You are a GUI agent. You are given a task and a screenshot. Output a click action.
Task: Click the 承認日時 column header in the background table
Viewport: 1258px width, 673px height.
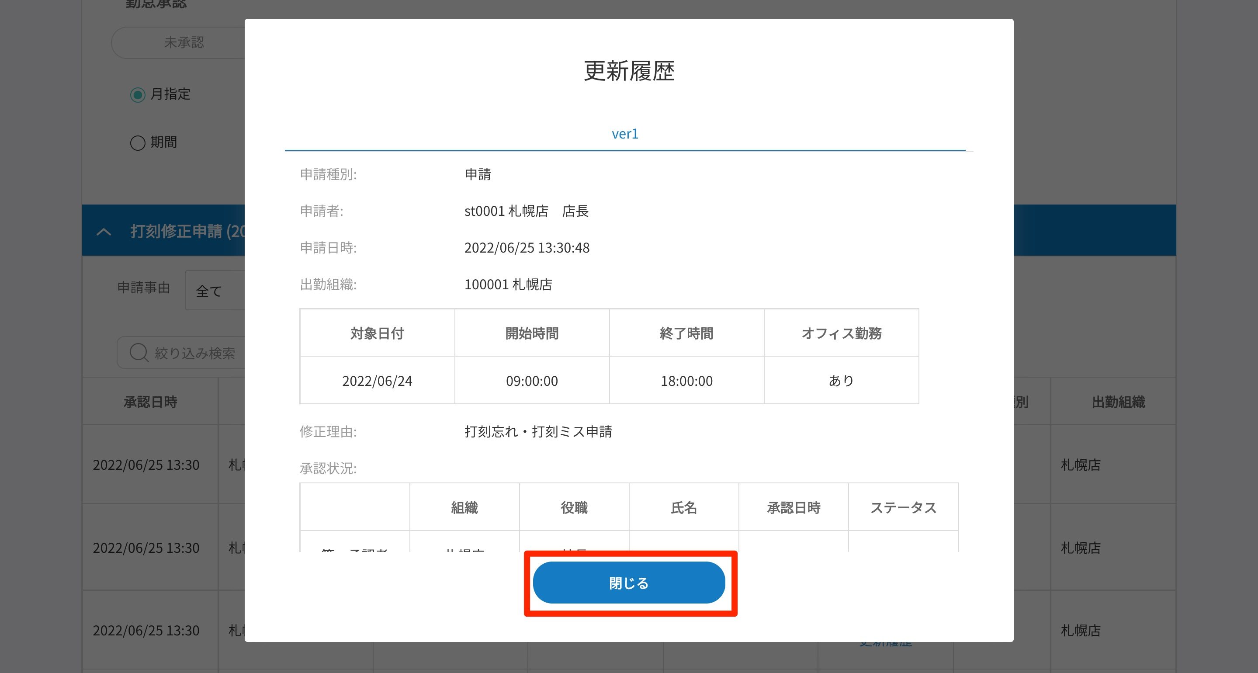150,402
